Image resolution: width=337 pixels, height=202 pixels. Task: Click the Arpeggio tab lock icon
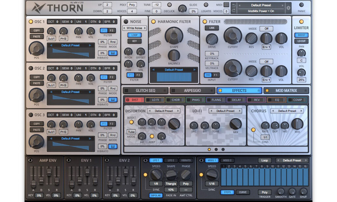[x=212, y=91]
